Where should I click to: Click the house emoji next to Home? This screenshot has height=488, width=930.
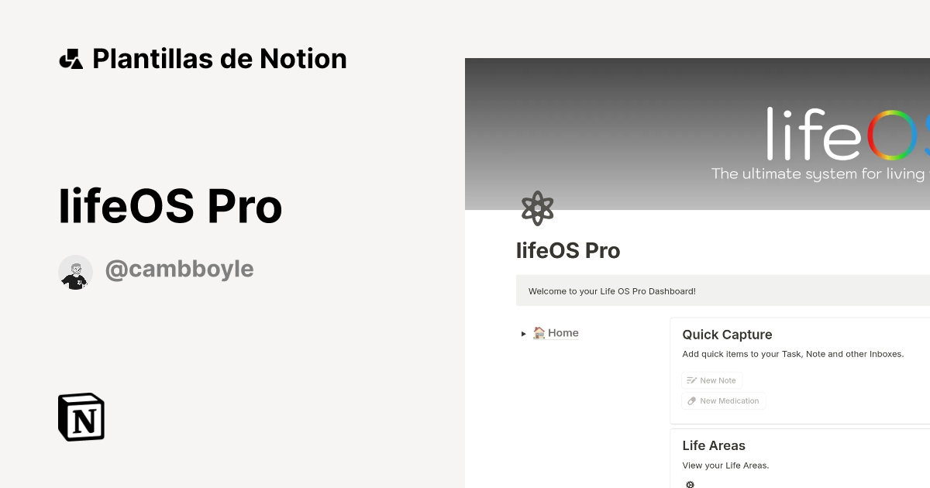pos(540,332)
